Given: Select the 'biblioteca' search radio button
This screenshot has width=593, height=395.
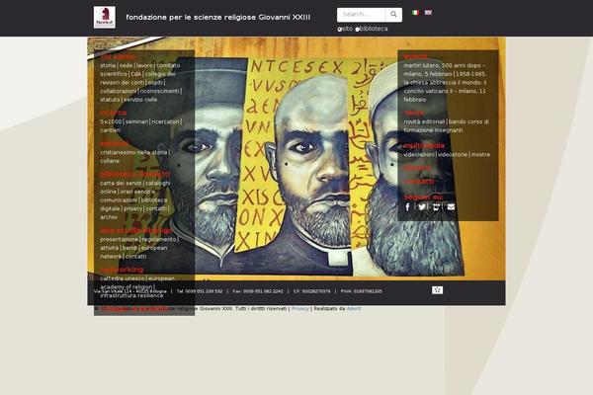Looking at the screenshot, I should click(357, 30).
